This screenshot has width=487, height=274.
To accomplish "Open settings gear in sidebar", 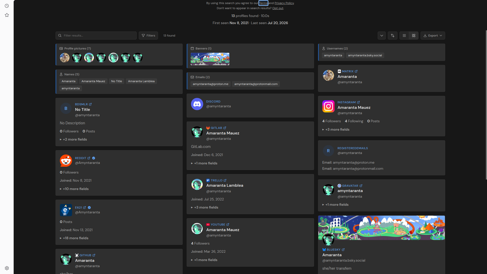I will tap(7, 268).
